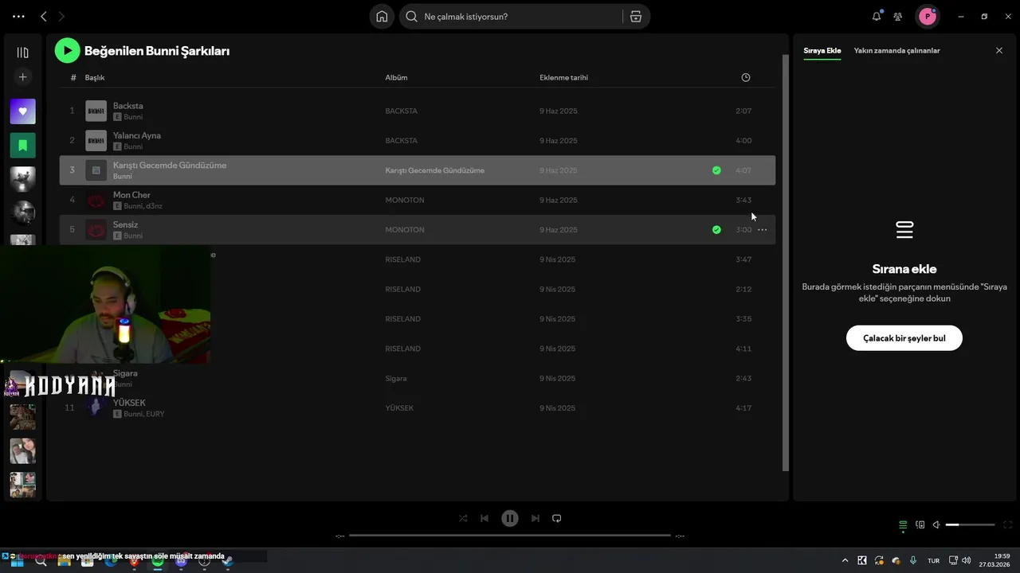Pause playback
Screen dimensions: 1020x573
(510, 518)
